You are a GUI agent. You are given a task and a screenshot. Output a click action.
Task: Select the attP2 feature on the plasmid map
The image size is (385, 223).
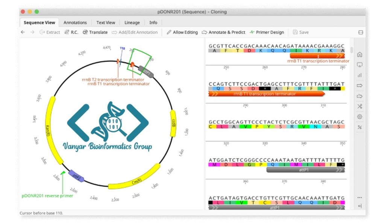(x=76, y=176)
